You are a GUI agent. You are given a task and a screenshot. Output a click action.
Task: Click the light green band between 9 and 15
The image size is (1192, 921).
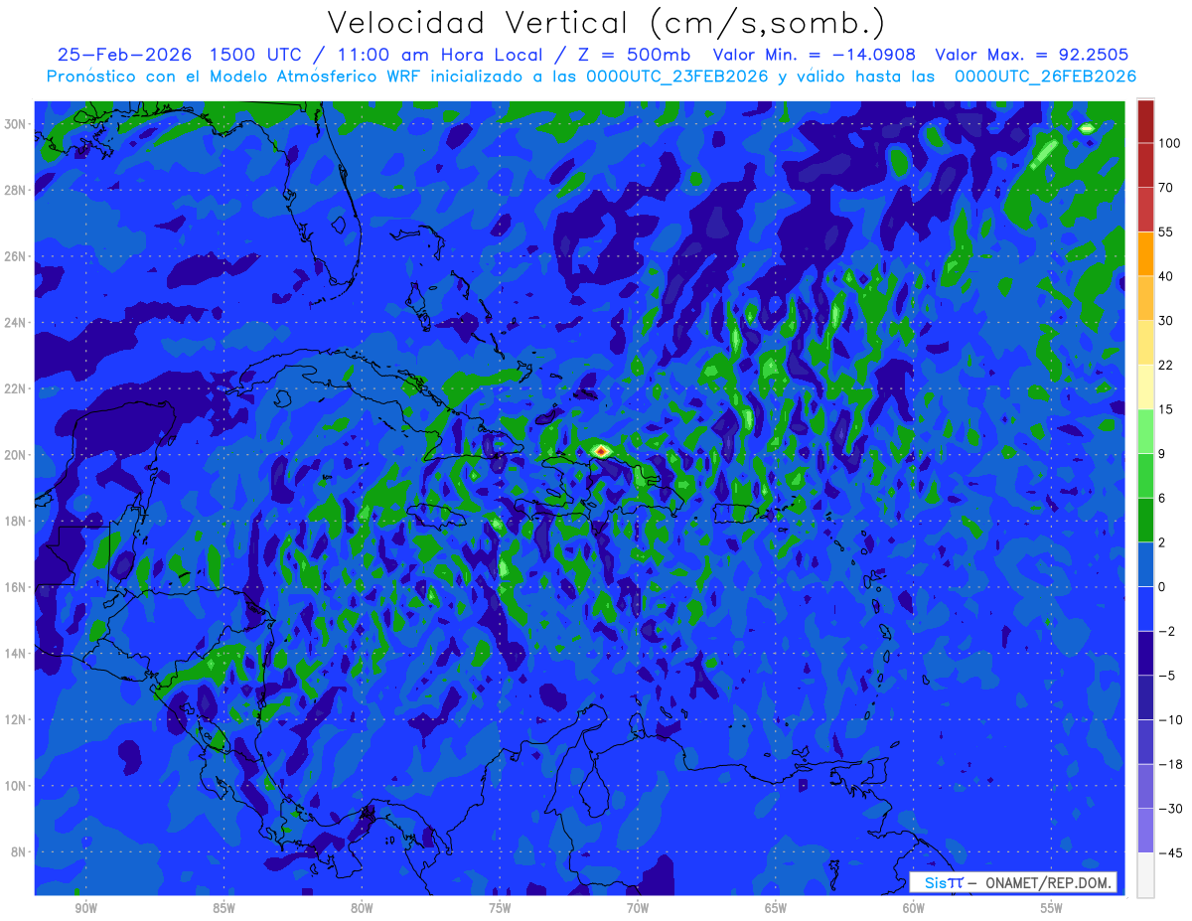pos(1145,431)
